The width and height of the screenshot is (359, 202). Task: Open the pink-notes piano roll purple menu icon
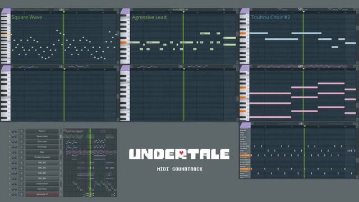[245, 68]
